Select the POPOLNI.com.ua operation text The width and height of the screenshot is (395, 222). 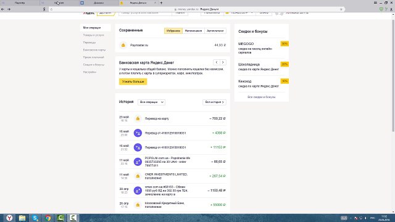[x=167, y=162]
